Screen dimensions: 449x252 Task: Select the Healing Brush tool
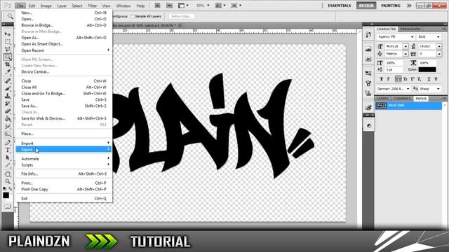(x=8, y=81)
